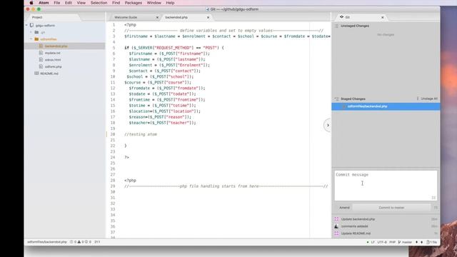The width and height of the screenshot is (457, 257).
Task: Click avatar next to 'Update backendod.php' commit
Action: click(336, 219)
